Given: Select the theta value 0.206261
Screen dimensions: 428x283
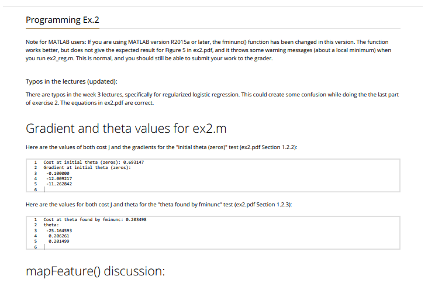Looking at the screenshot, I should click(58, 236).
